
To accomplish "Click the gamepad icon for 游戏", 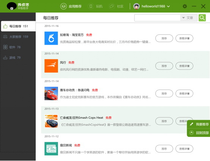I will (x=5, y=58).
